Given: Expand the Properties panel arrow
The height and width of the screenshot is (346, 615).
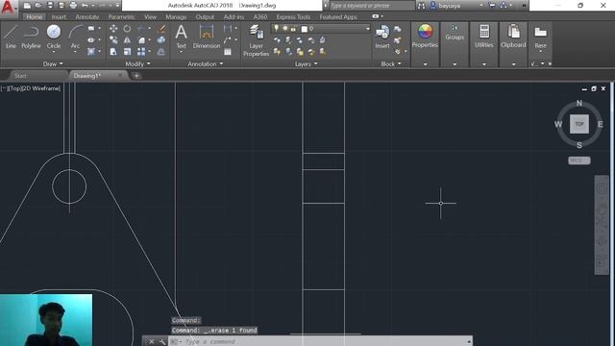Looking at the screenshot, I should [425, 64].
